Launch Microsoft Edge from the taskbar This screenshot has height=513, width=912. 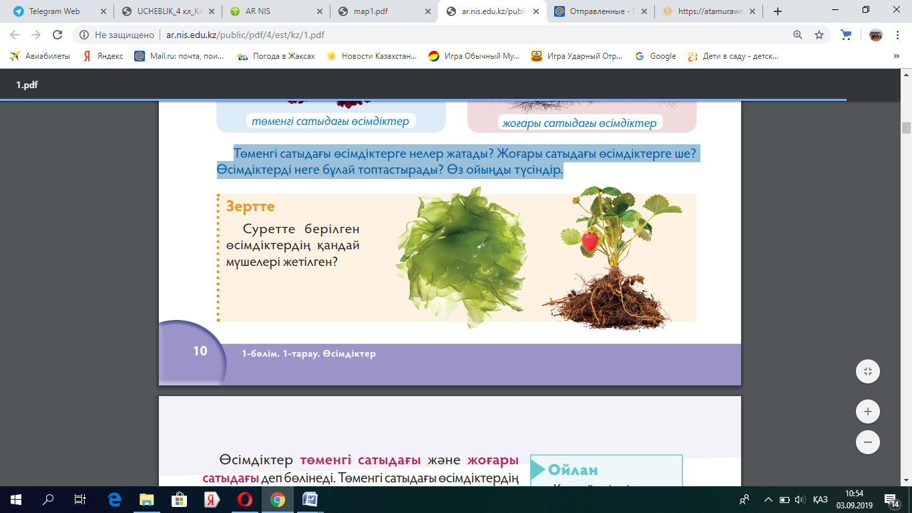tap(113, 500)
